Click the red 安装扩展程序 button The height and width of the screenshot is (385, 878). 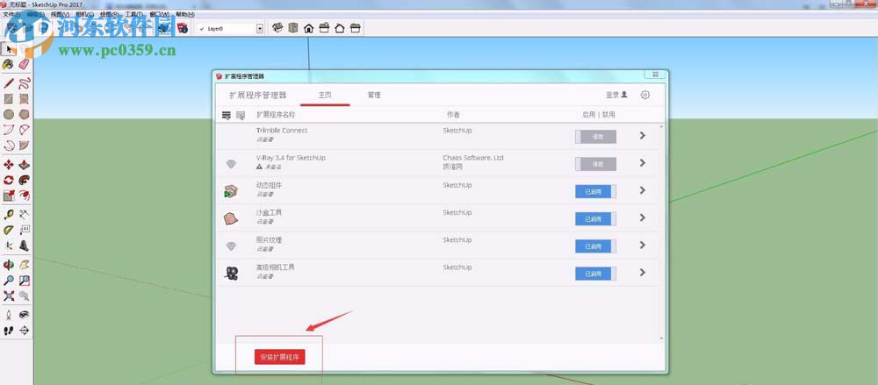pyautogui.click(x=279, y=357)
